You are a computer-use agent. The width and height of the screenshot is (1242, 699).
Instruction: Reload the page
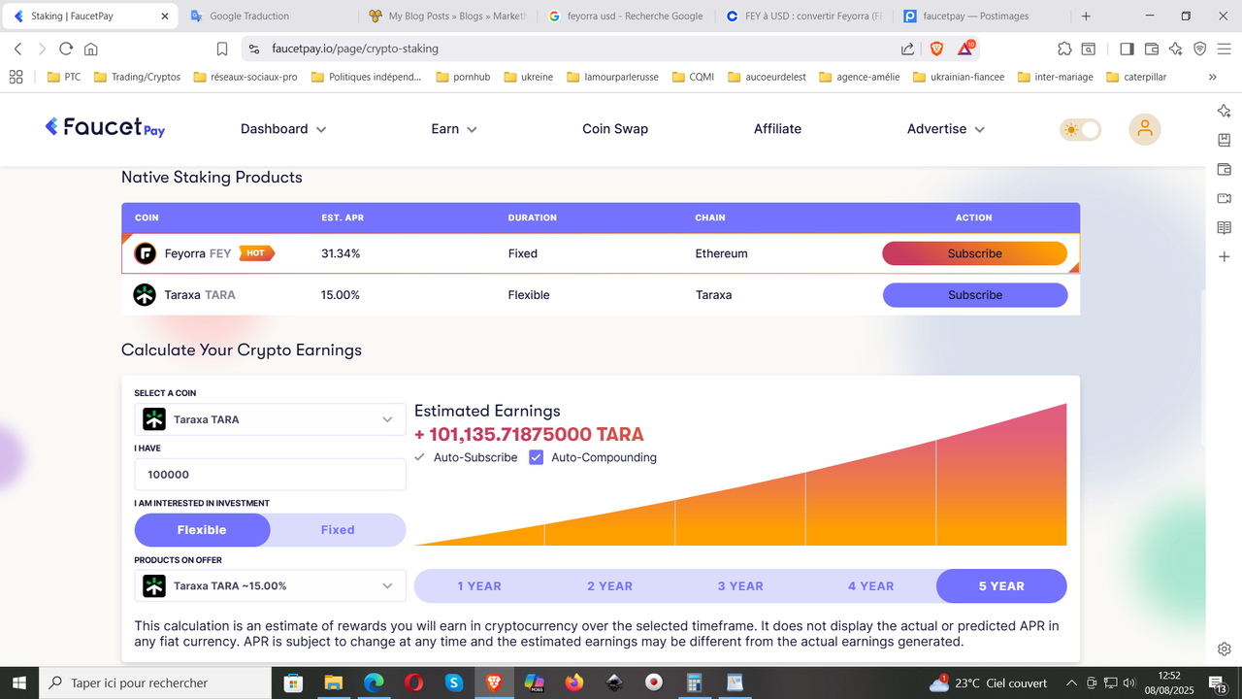[66, 49]
